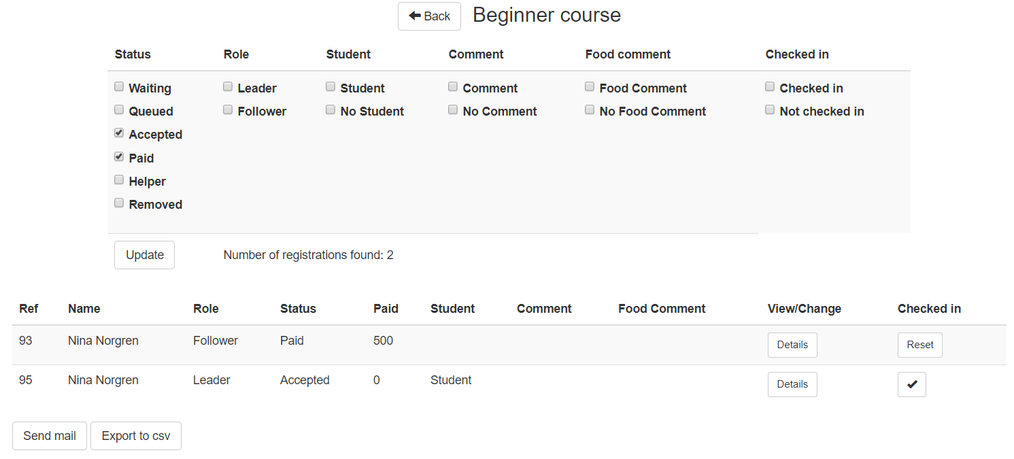Check the Not checked in filter
Image resolution: width=1014 pixels, height=459 pixels.
click(x=770, y=110)
